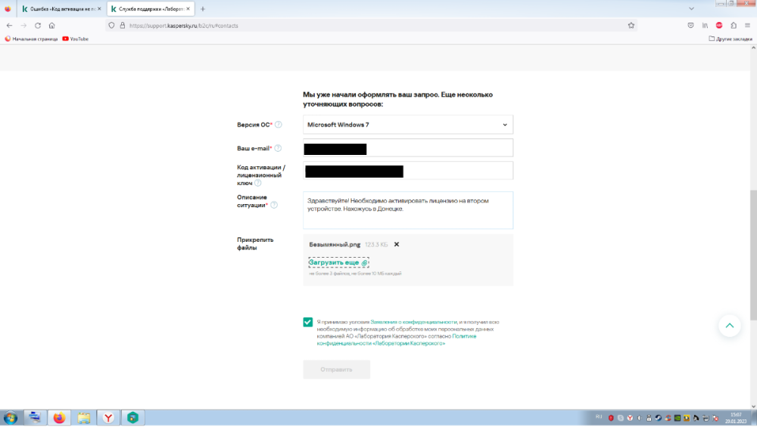Open Yandex Browser from the taskbar
The height and width of the screenshot is (427, 757).
(108, 418)
